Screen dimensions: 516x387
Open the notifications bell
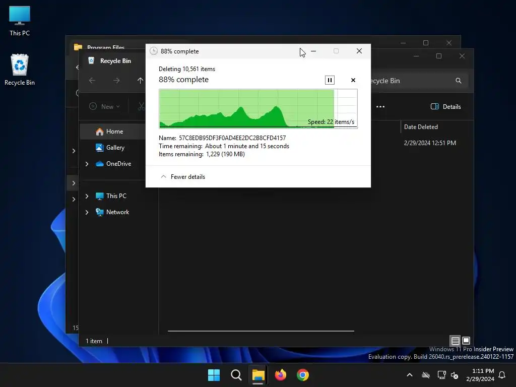point(502,375)
